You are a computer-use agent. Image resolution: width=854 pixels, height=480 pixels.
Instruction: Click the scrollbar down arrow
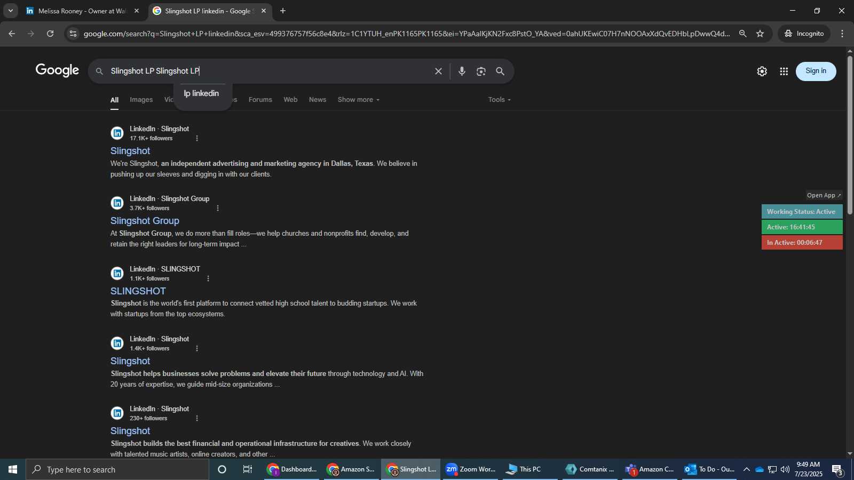(x=850, y=454)
